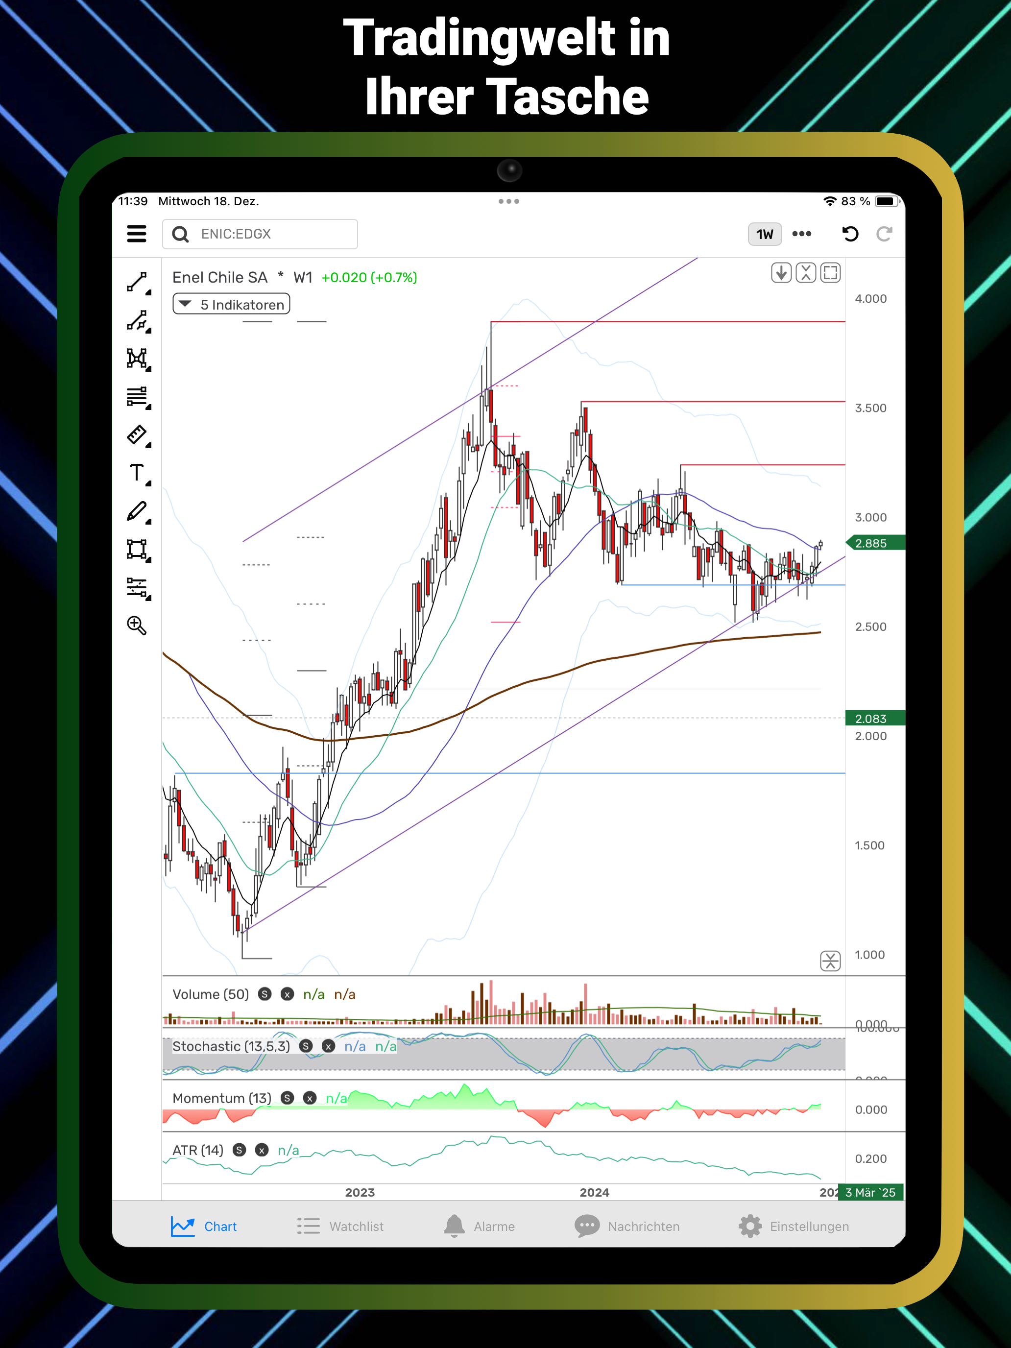1011x1348 pixels.
Task: Expand the 5 Indikatoren dropdown
Action: (x=231, y=304)
